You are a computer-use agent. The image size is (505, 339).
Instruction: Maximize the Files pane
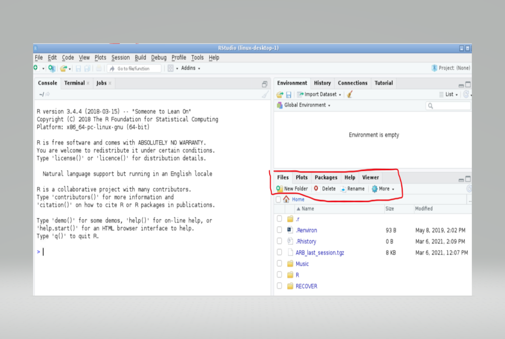pos(468,178)
